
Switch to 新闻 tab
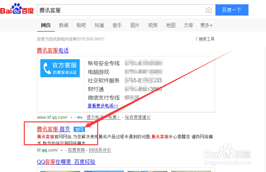pyautogui.click(x=64, y=25)
